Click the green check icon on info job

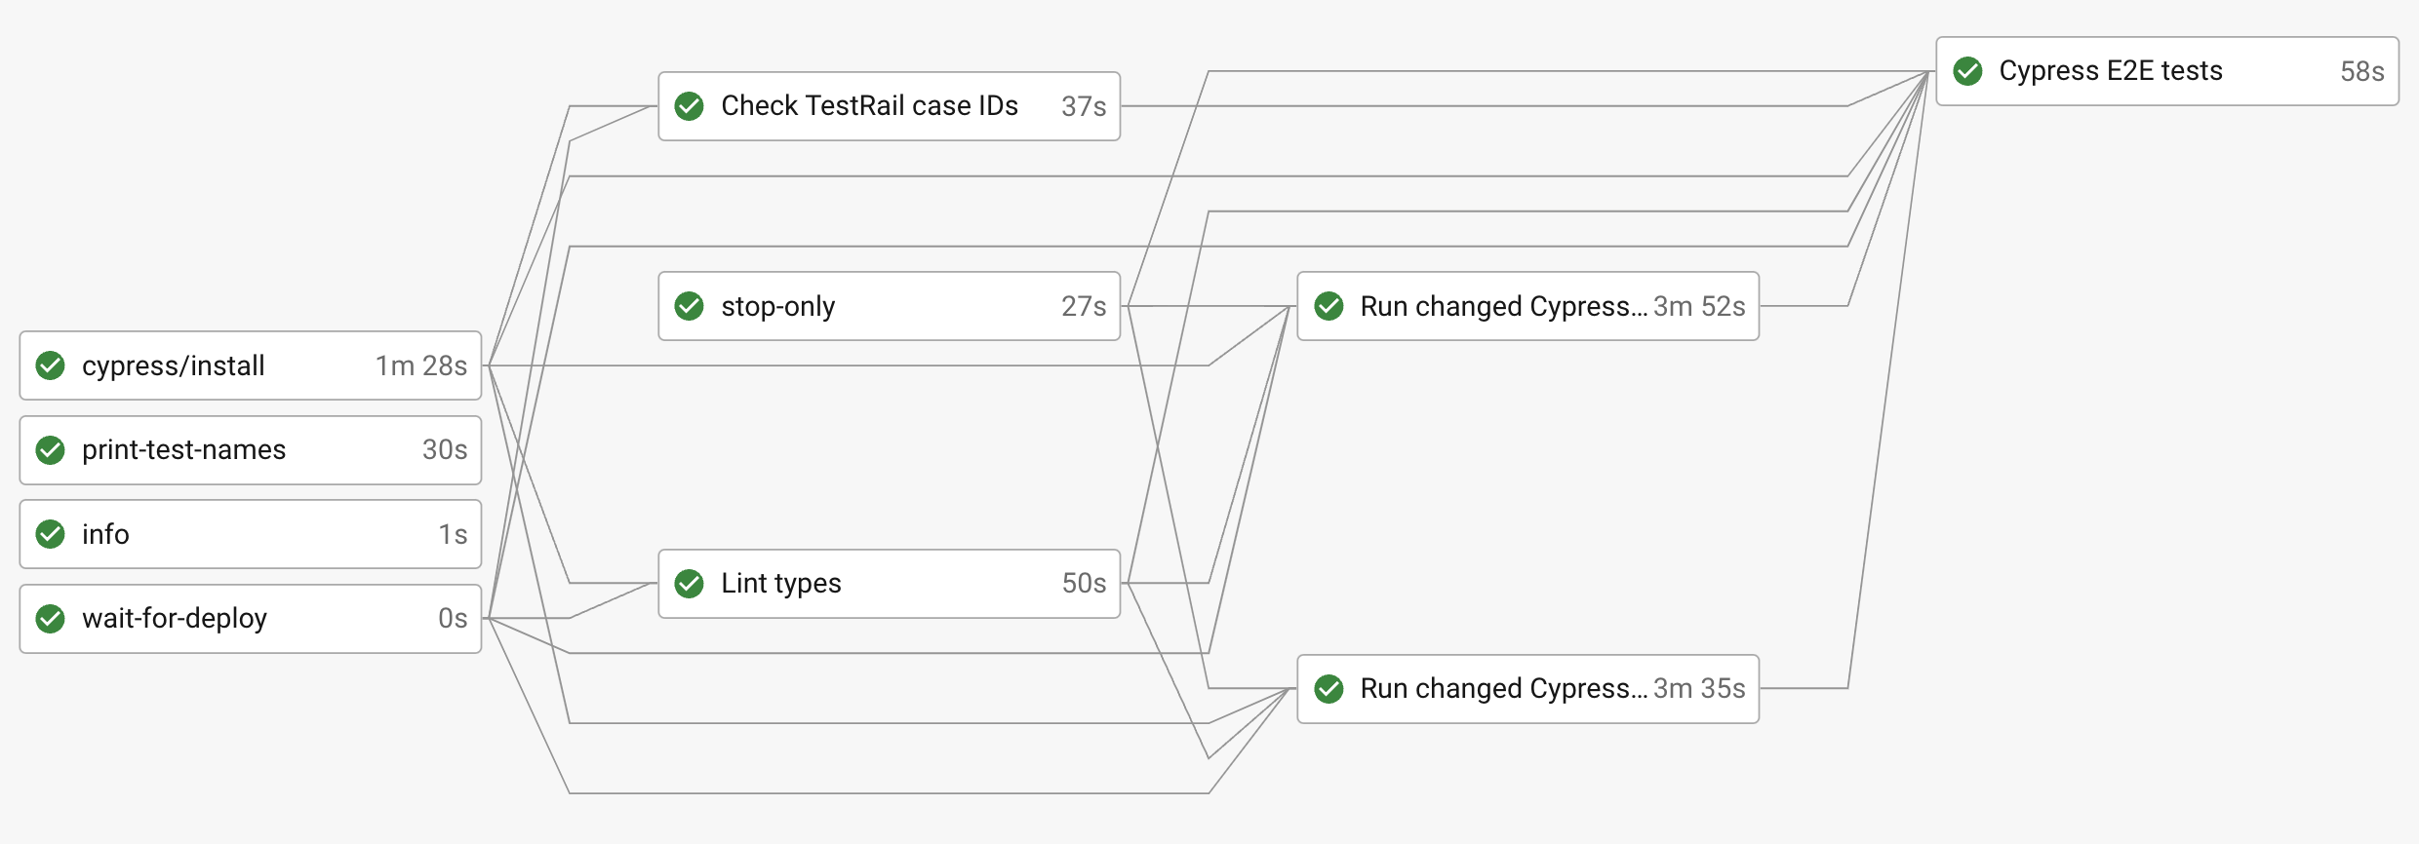tap(51, 534)
